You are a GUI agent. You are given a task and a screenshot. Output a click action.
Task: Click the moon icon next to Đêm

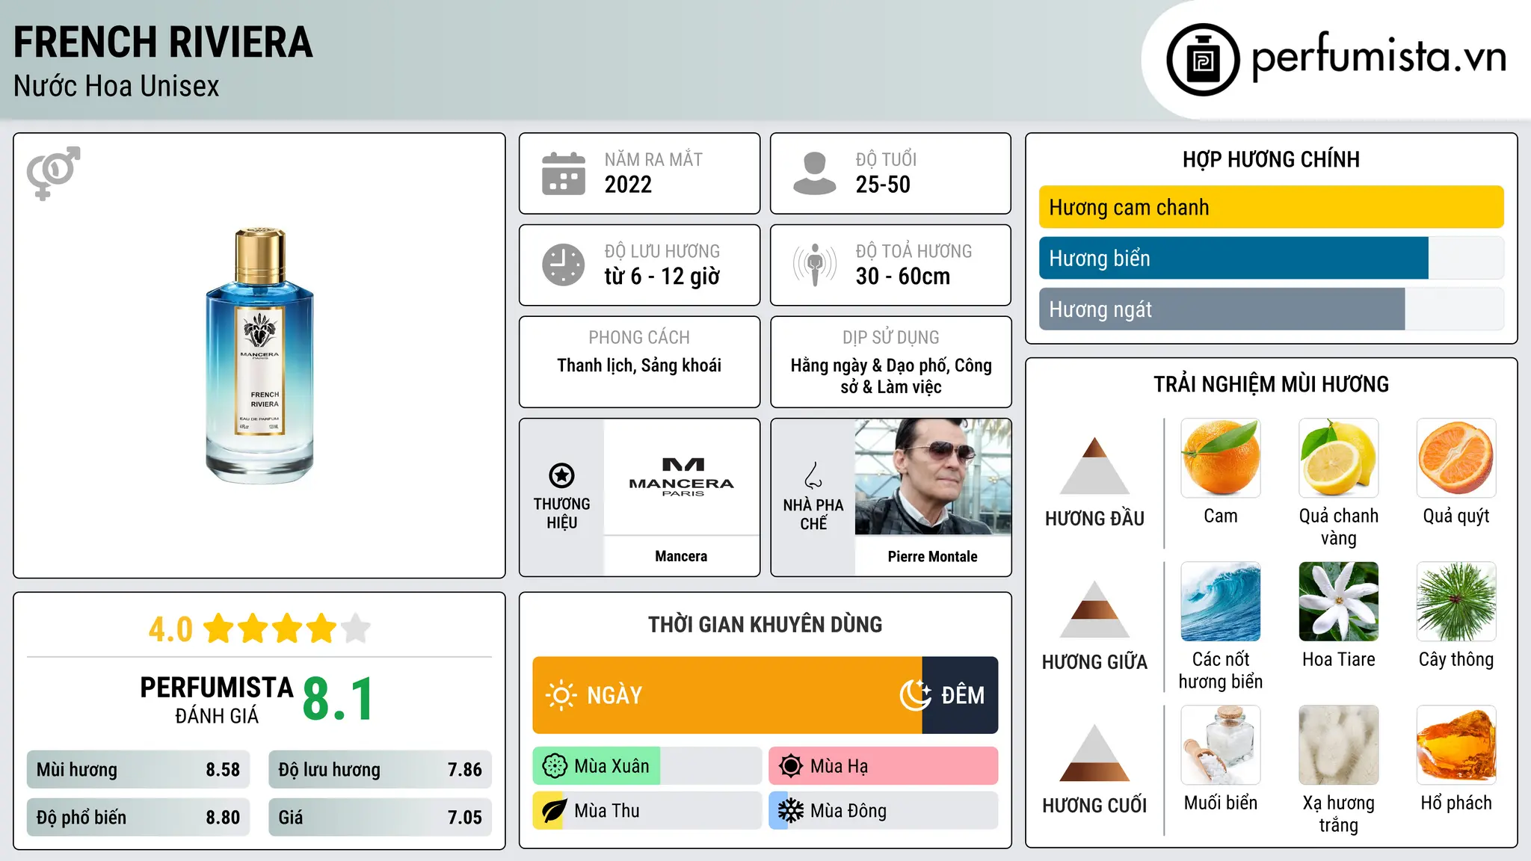pyautogui.click(x=915, y=695)
